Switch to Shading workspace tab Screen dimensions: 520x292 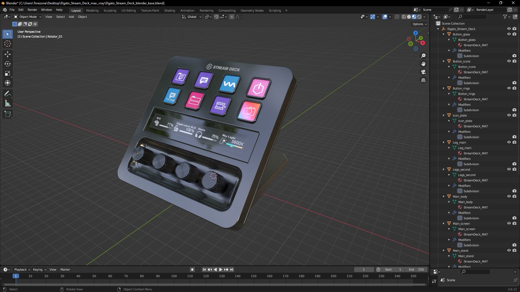click(170, 11)
